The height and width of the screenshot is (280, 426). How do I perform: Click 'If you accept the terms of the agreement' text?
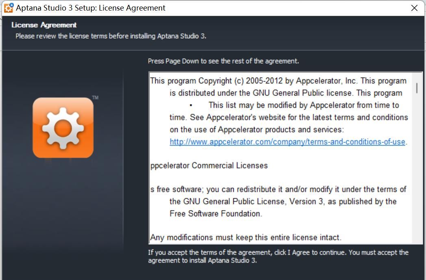click(x=278, y=256)
